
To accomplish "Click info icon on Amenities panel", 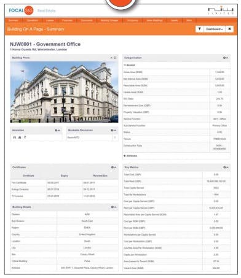I will coord(56,130).
